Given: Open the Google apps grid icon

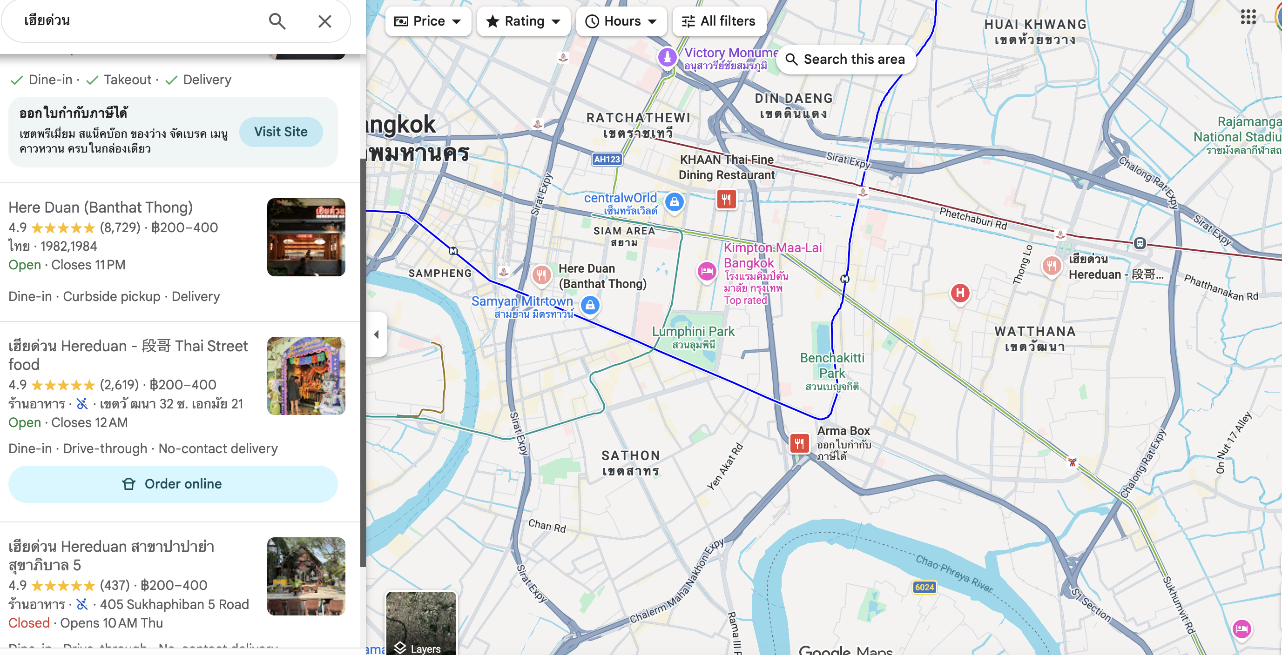Looking at the screenshot, I should coord(1248,17).
